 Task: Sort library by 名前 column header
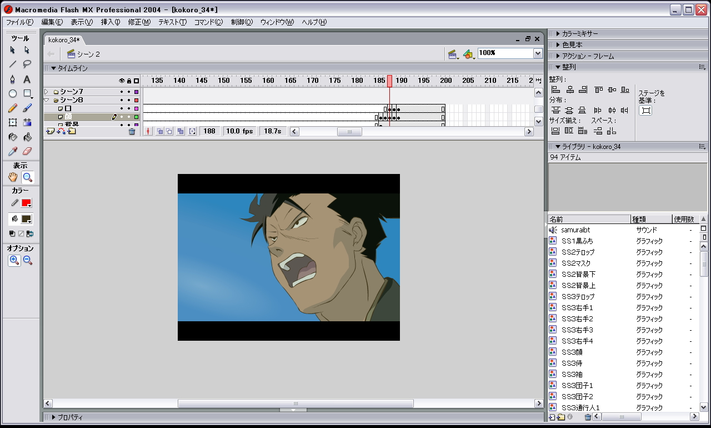(589, 219)
